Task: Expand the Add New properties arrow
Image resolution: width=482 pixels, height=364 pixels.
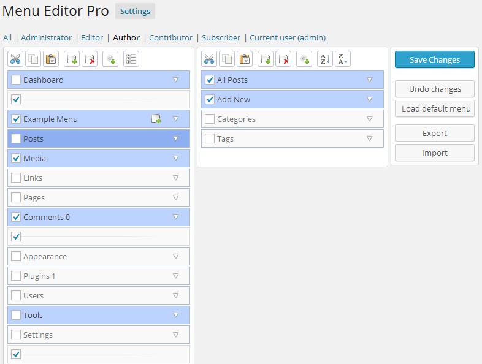Action: click(x=370, y=99)
